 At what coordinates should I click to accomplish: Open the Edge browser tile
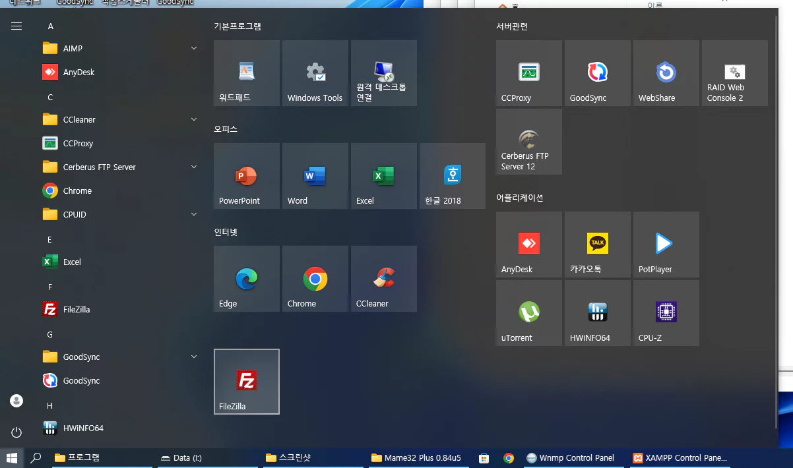coord(247,279)
